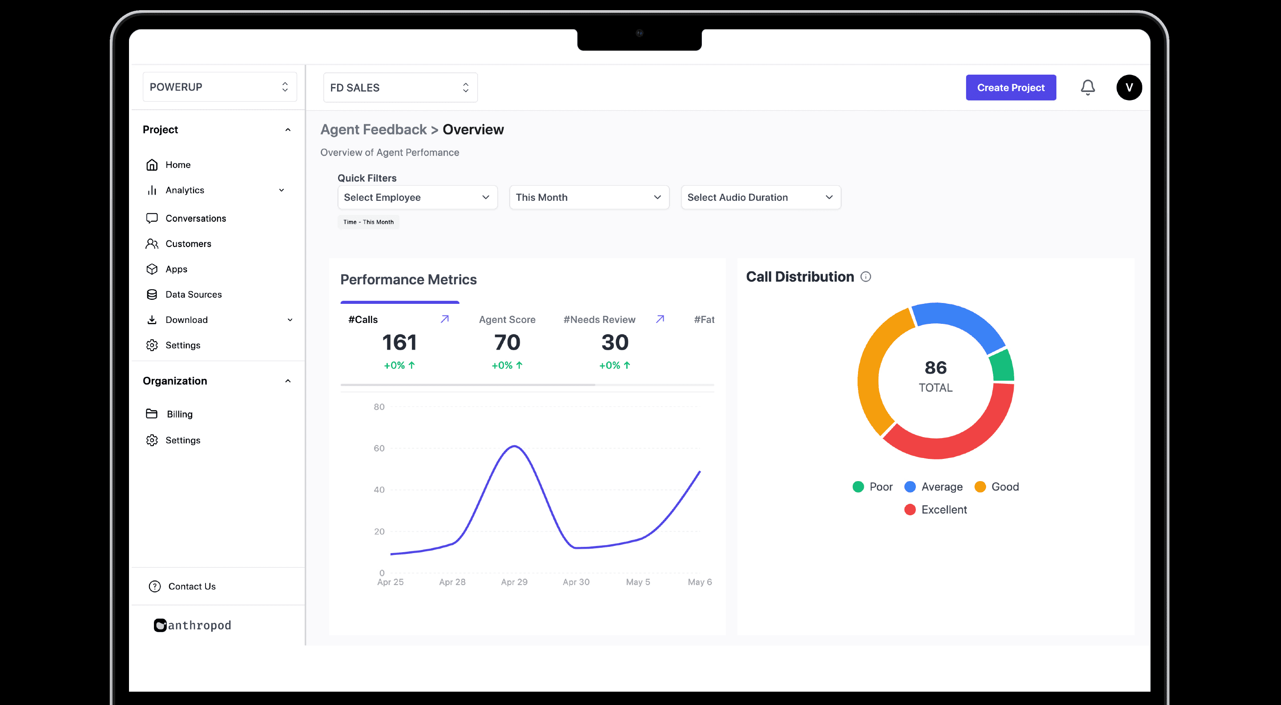Click the Contact Us link
1281x705 pixels.
(x=192, y=586)
